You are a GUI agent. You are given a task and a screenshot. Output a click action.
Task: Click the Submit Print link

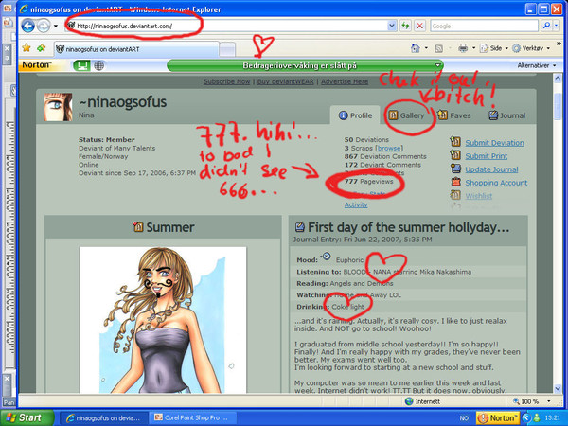(487, 156)
